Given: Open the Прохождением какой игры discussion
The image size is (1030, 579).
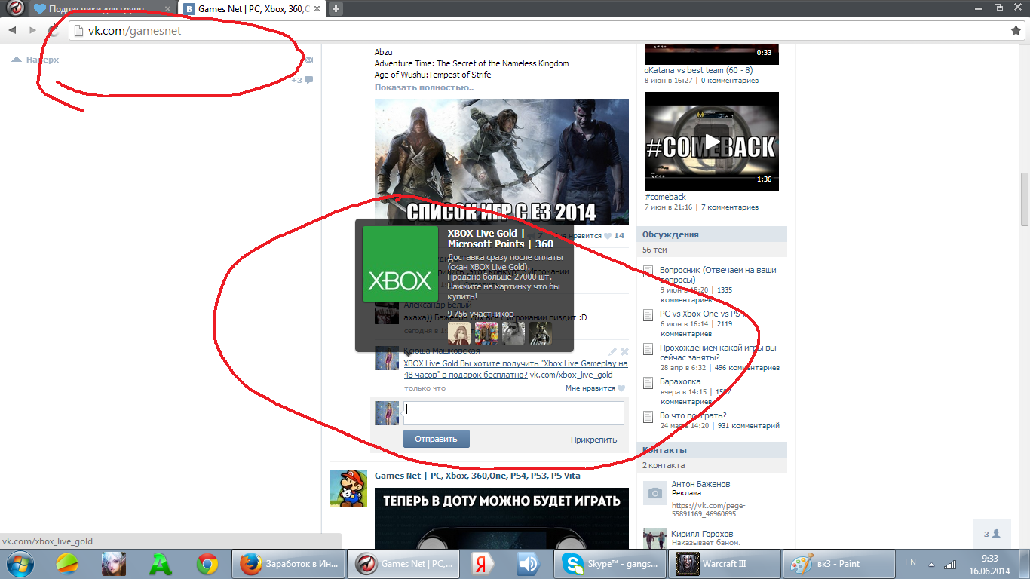Looking at the screenshot, I should (x=718, y=353).
